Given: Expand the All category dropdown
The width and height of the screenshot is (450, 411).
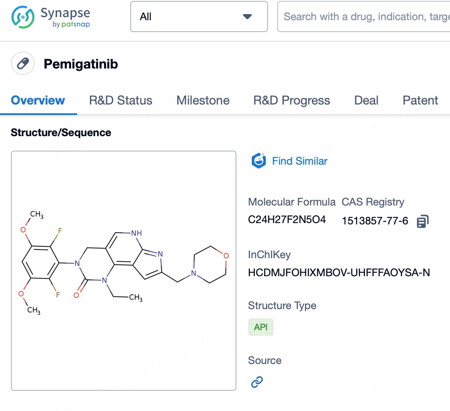Looking at the screenshot, I should pos(199,17).
